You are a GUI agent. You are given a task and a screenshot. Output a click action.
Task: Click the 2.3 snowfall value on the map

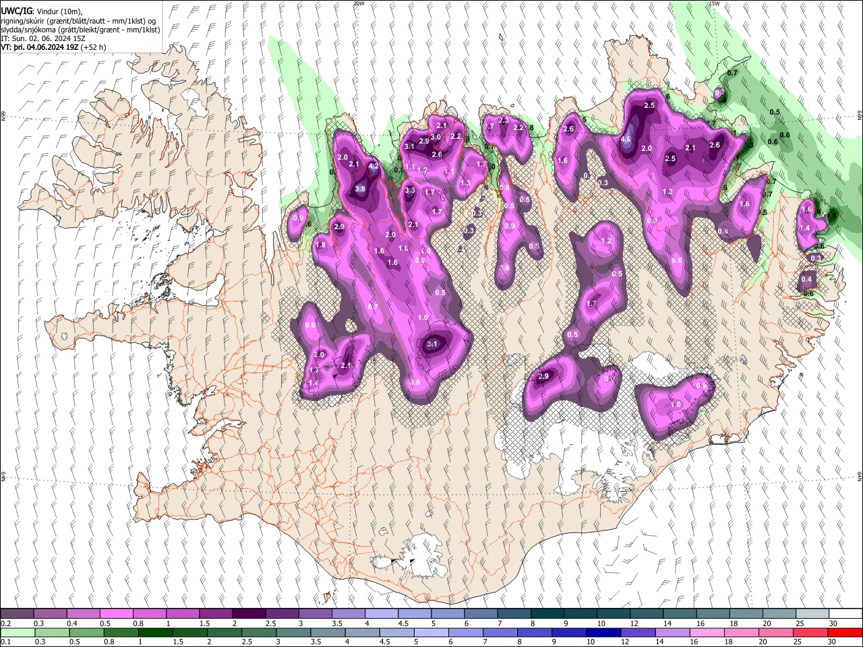pyautogui.click(x=503, y=121)
